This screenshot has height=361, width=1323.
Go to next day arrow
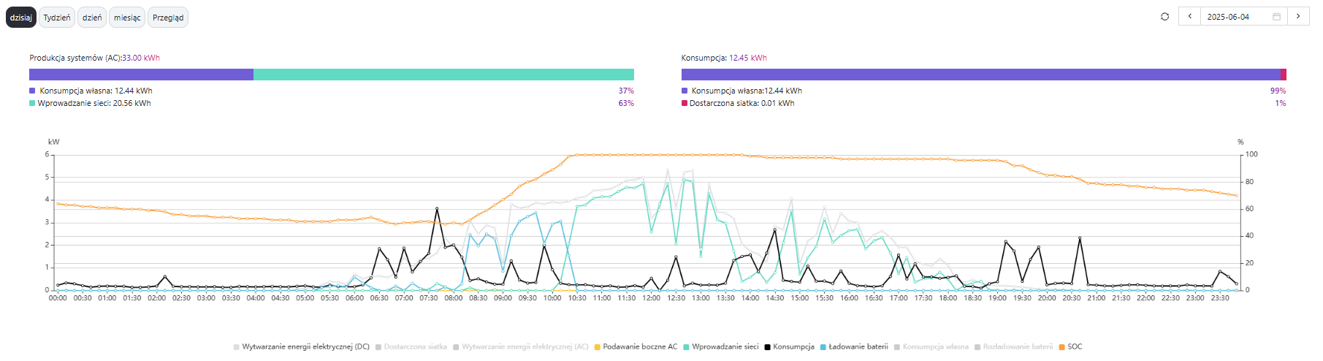[x=1298, y=17]
